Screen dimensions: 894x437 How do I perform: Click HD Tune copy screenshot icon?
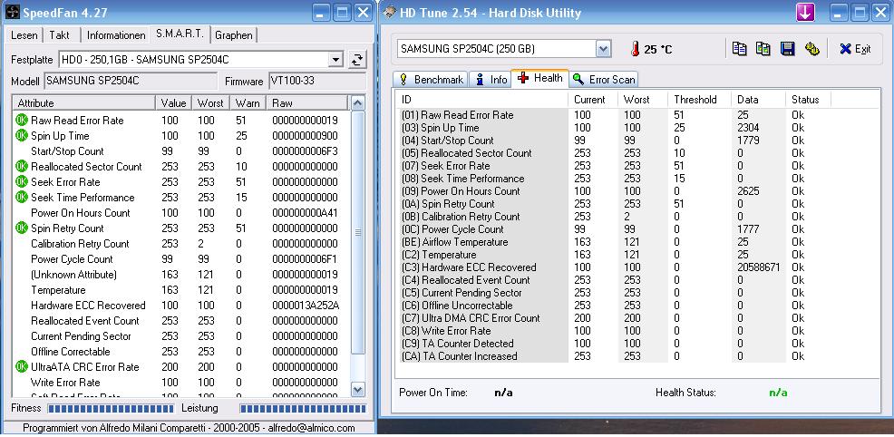coord(763,49)
